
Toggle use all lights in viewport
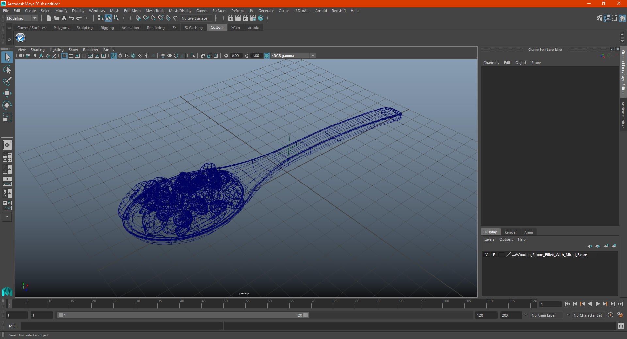(x=146, y=56)
